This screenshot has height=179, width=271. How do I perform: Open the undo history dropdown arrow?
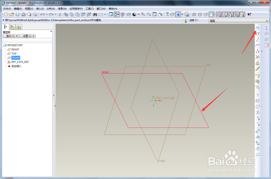47,14
